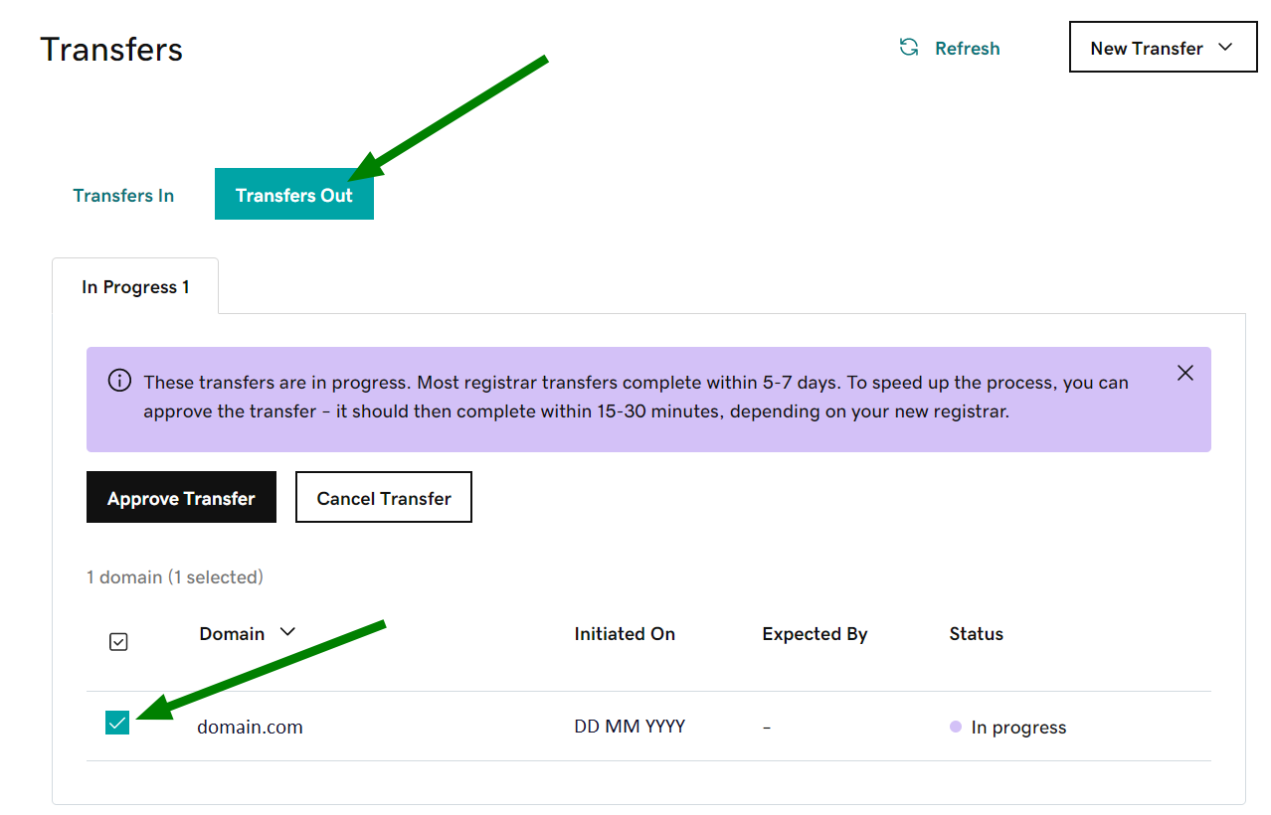Switch to the Transfers In tab
Screen dimensions: 1271x815
point(123,195)
